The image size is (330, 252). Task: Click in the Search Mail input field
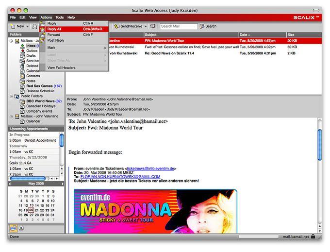tap(178, 26)
